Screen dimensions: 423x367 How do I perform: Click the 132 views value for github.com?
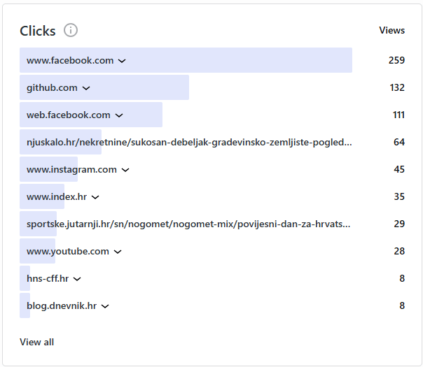click(397, 88)
